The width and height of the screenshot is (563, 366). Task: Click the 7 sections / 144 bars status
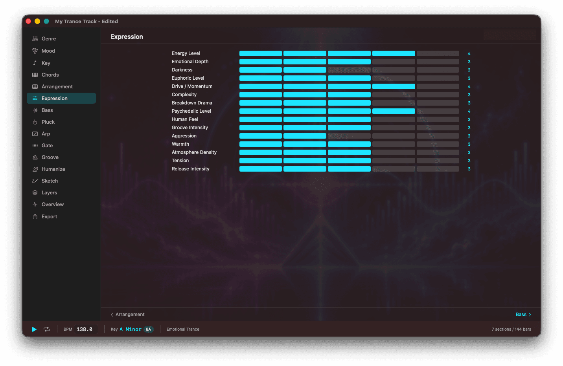tap(511, 329)
